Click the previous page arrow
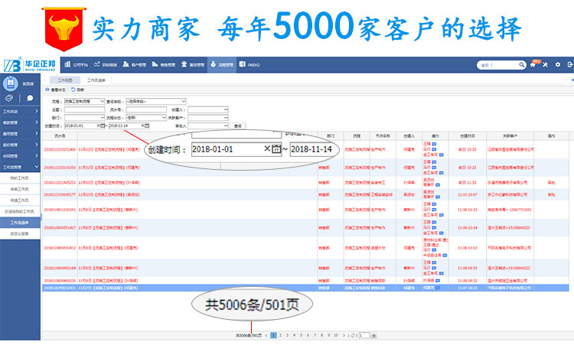574x355 pixels. pyautogui.click(x=266, y=335)
